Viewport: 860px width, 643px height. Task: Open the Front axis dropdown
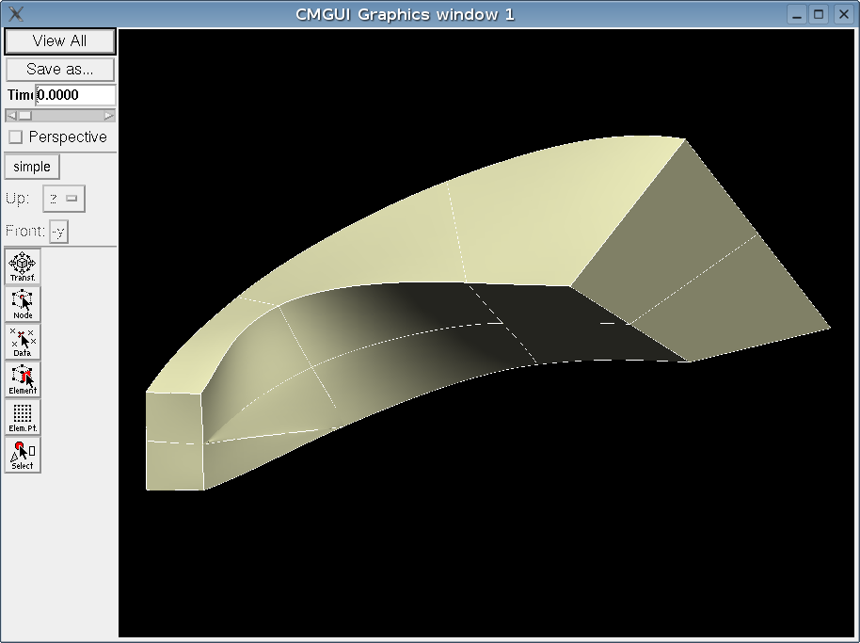pyautogui.click(x=58, y=232)
